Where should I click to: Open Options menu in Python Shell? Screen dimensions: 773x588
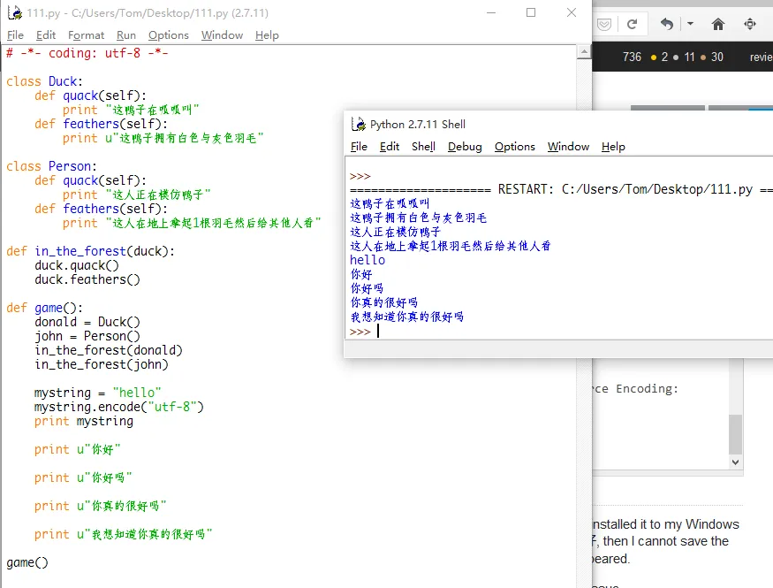coord(515,147)
